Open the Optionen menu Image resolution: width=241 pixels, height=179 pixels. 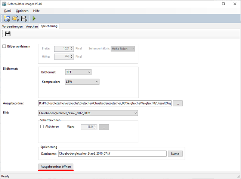(x=22, y=11)
